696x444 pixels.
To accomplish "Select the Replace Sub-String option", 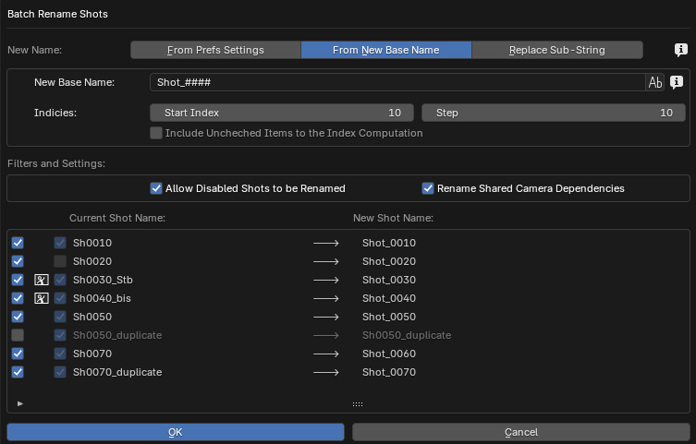I will [556, 50].
